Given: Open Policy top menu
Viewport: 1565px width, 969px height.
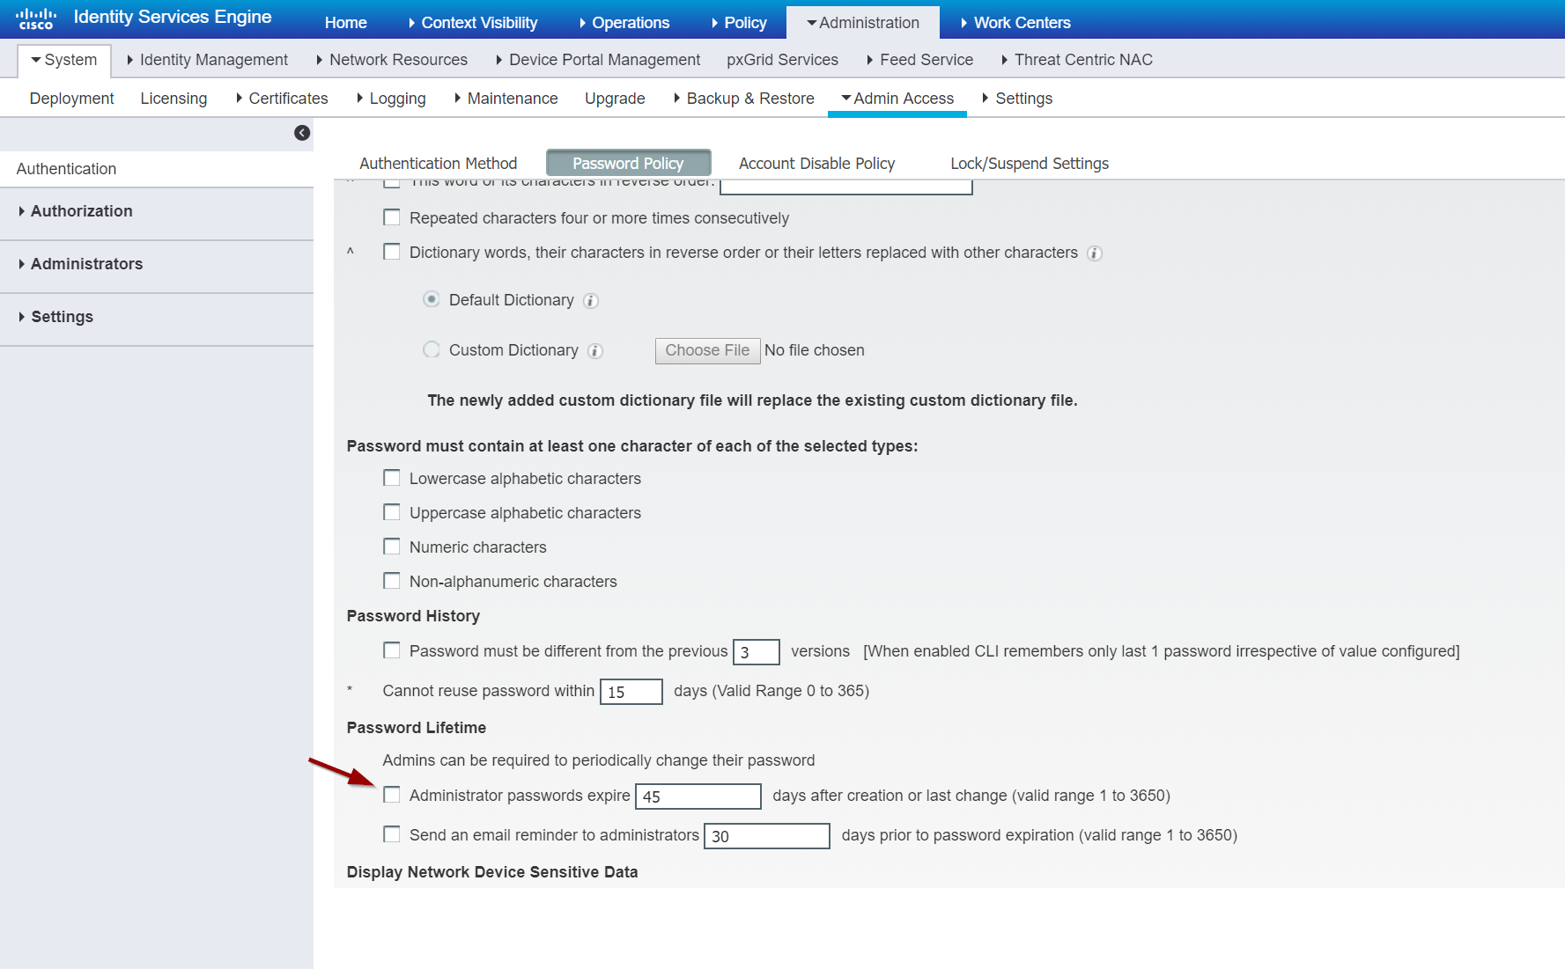Looking at the screenshot, I should click(x=740, y=23).
